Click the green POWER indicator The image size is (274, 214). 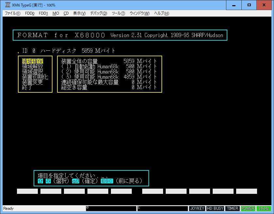pos(248,208)
